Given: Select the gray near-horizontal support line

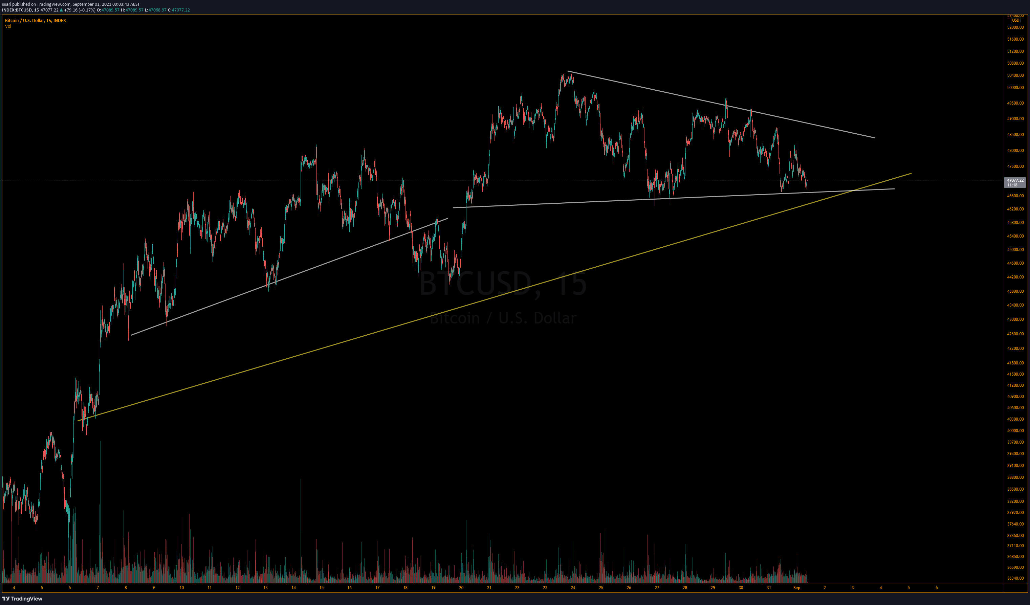Looking at the screenshot, I should coord(674,198).
